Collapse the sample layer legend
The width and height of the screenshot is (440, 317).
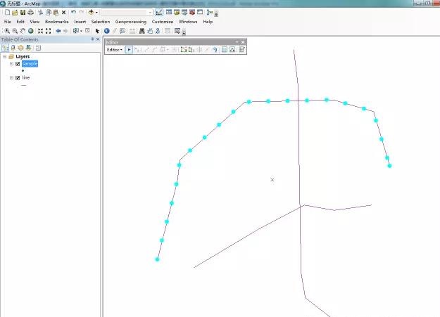click(11, 64)
